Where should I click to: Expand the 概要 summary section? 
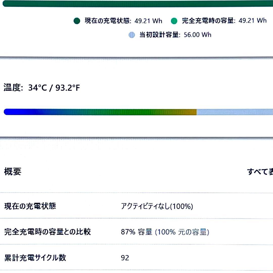pyautogui.click(x=12, y=171)
